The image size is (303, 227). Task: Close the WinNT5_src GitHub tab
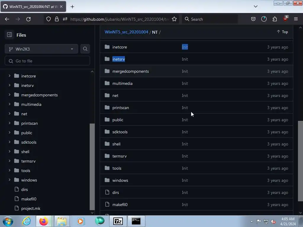(61, 7)
